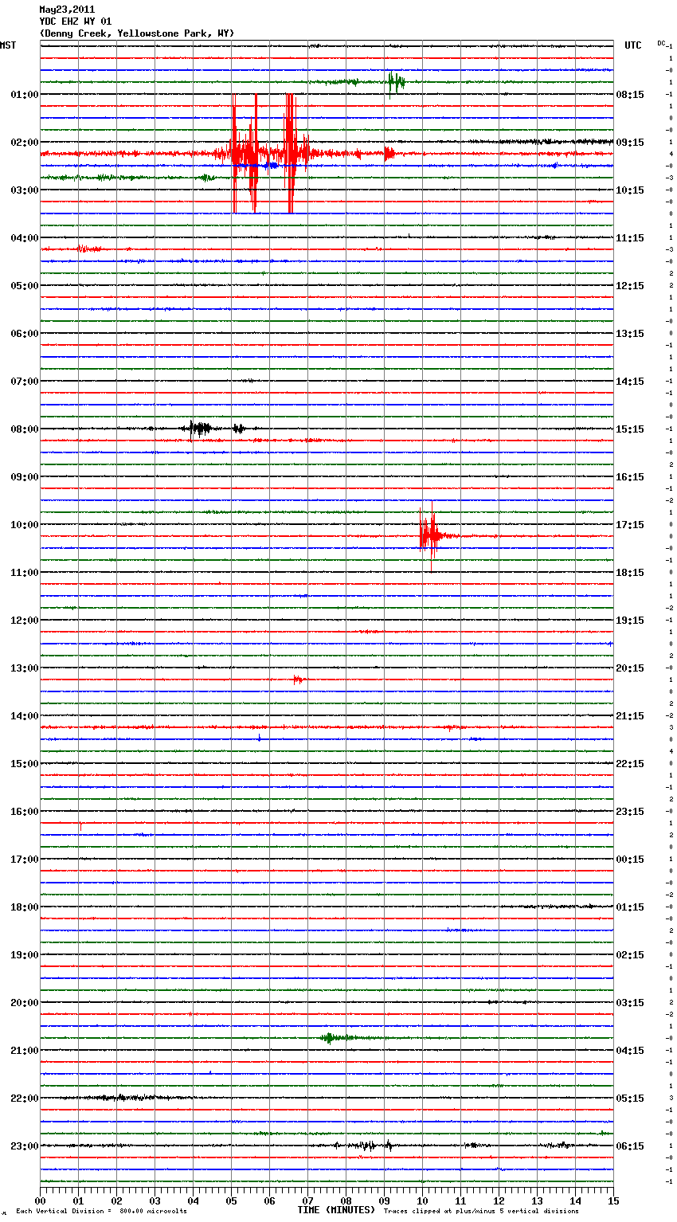The height and width of the screenshot is (1222, 677).
Task: Click the DC column header at top right
Action: pos(661,43)
